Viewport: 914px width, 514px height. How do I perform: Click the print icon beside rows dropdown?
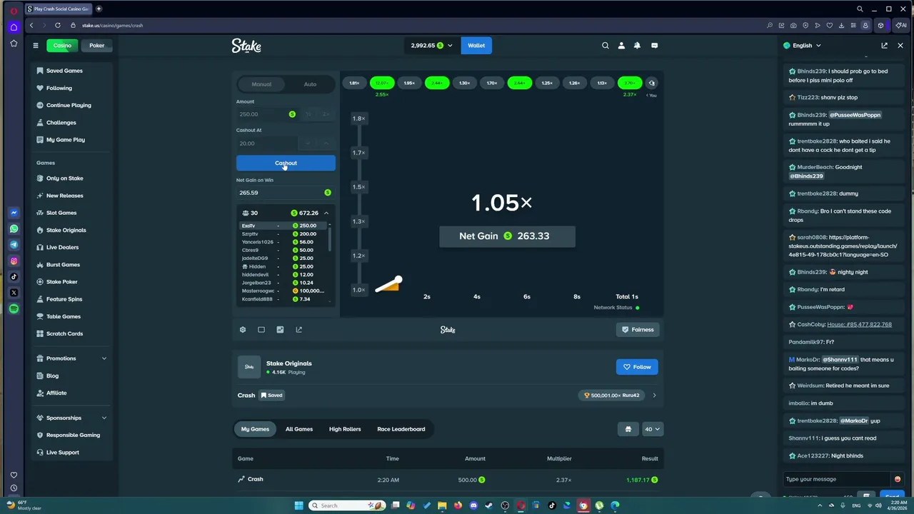628,429
